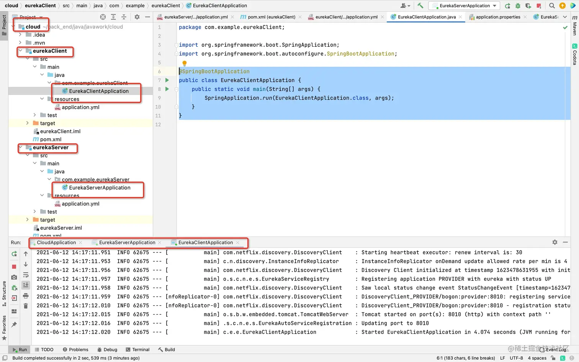Screen dimensions: 579x362
Task: Open the Problems tool window
Action: 75,349
